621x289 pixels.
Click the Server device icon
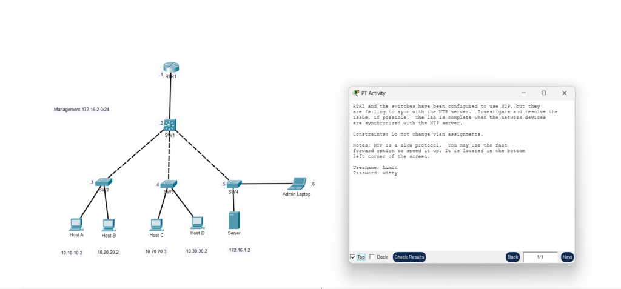click(234, 219)
